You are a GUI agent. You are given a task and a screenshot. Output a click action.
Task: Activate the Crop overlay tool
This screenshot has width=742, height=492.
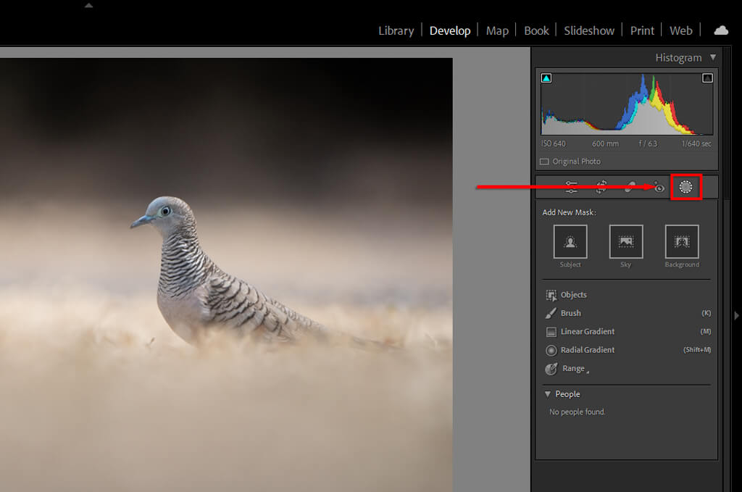[x=601, y=187]
